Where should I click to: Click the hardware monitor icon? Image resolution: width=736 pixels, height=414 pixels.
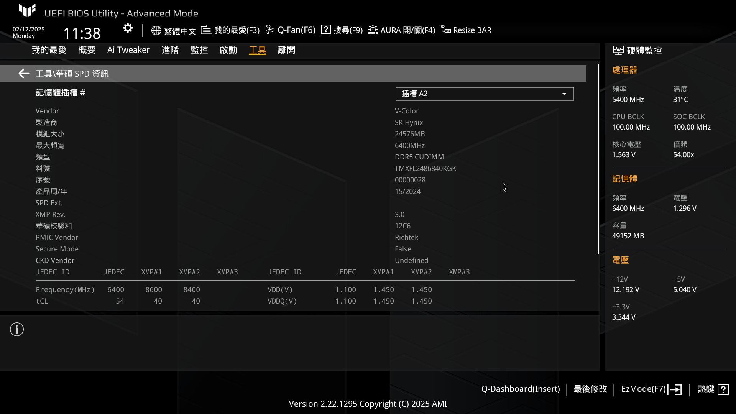(618, 51)
